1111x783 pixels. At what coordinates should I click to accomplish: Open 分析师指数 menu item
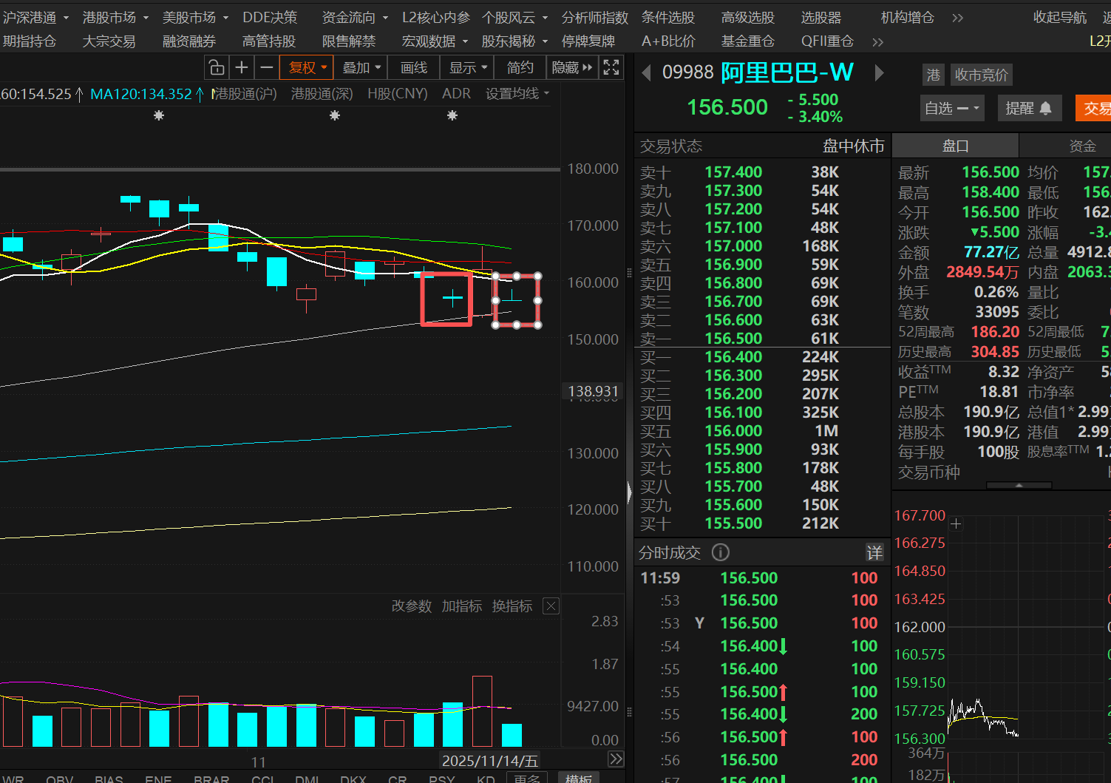click(x=595, y=18)
